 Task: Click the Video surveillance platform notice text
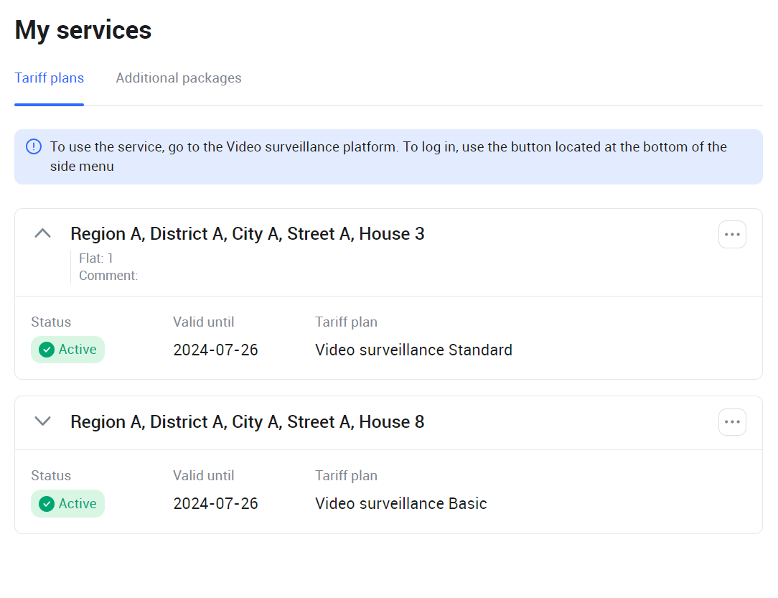click(x=388, y=156)
